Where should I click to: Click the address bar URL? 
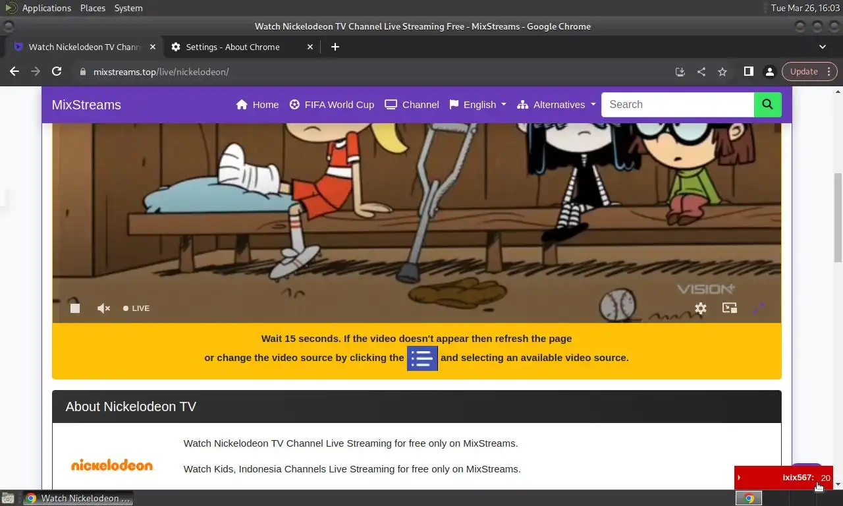161,72
